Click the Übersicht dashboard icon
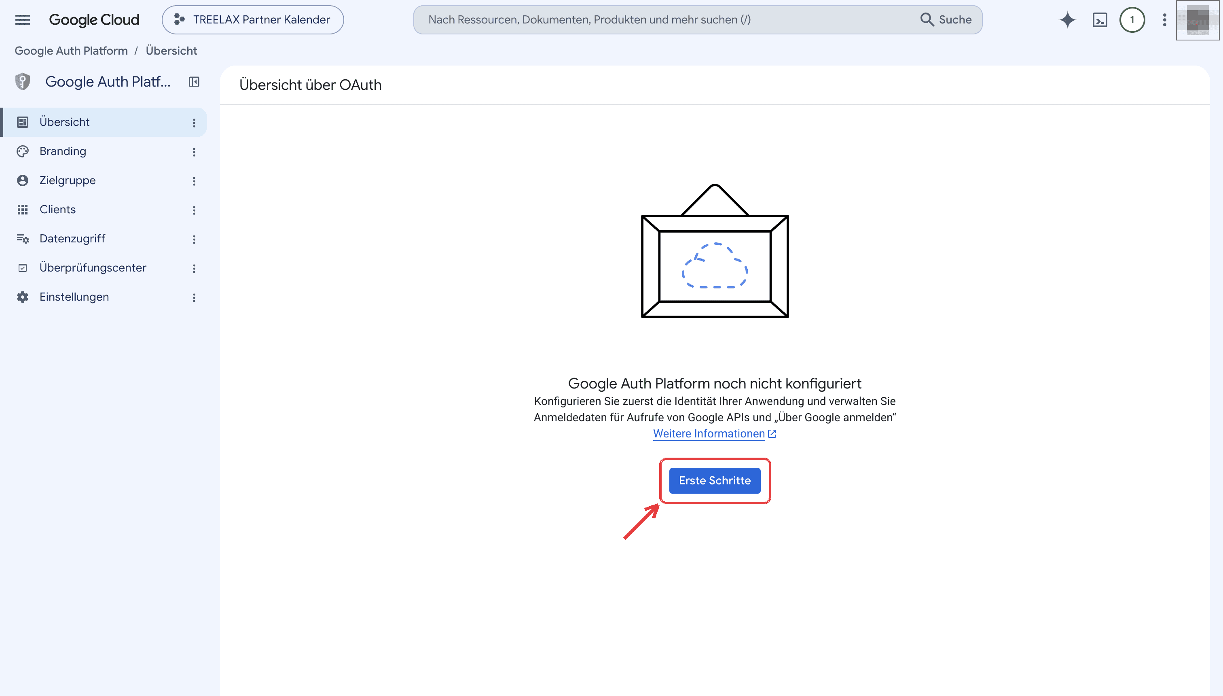This screenshot has height=696, width=1223. pyautogui.click(x=23, y=122)
